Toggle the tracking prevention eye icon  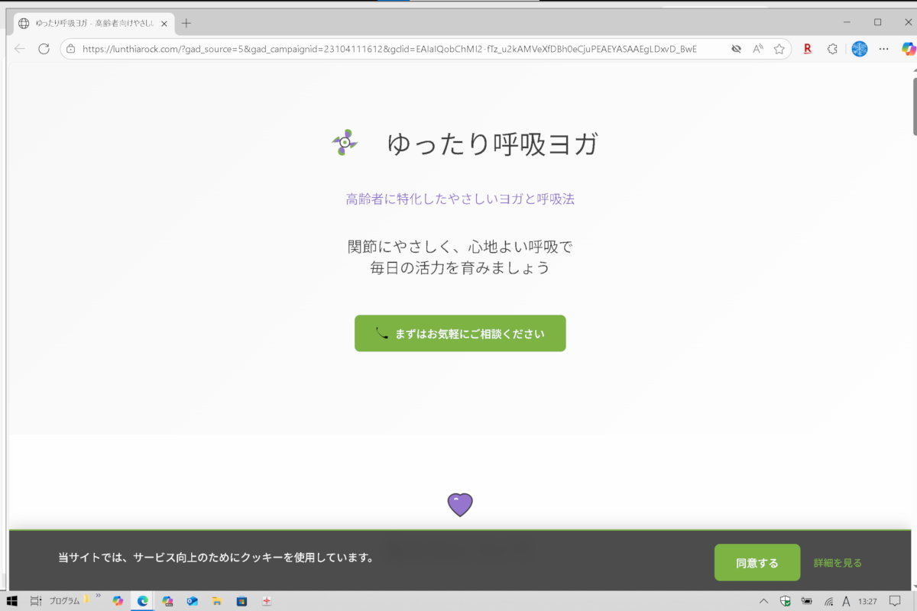pyautogui.click(x=736, y=49)
